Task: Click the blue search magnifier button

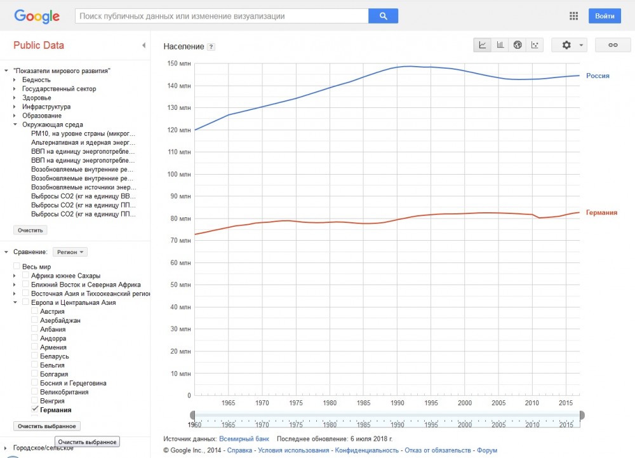Action: pyautogui.click(x=383, y=16)
